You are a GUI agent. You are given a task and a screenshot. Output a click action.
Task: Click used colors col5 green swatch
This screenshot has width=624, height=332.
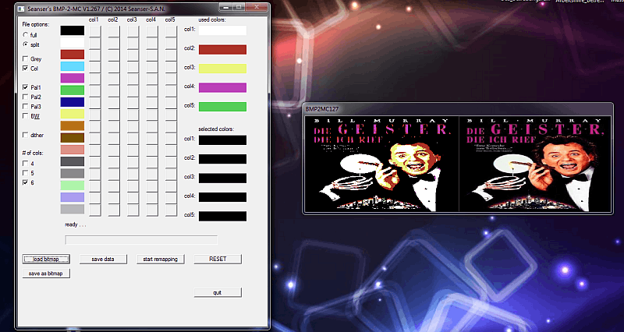click(x=222, y=107)
